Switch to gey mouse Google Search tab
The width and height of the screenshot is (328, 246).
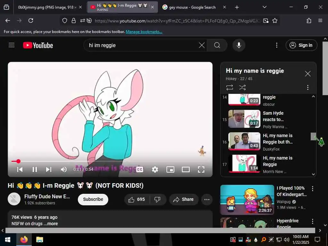point(192,7)
